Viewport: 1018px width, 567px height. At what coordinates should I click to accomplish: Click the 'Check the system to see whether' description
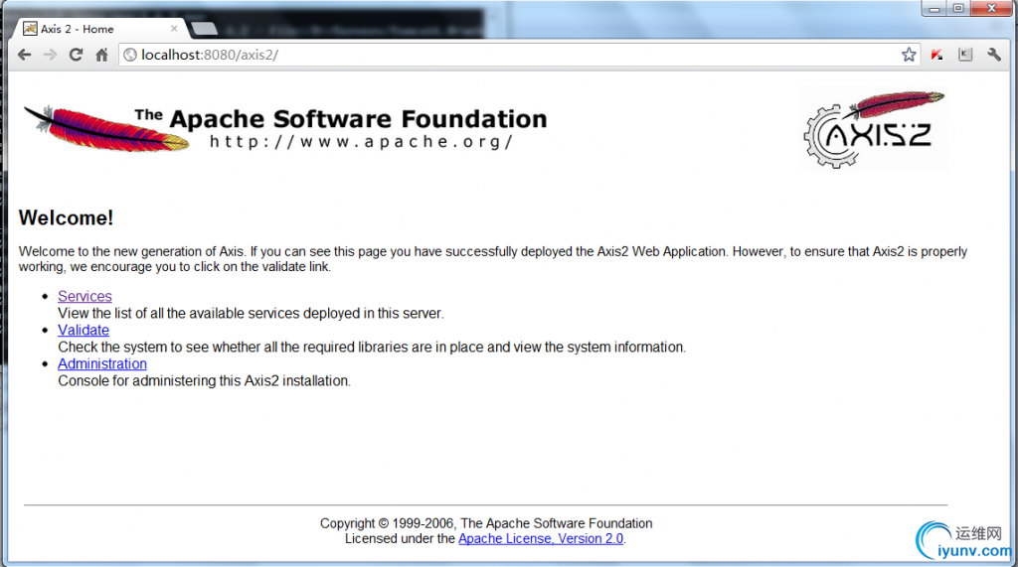click(372, 348)
